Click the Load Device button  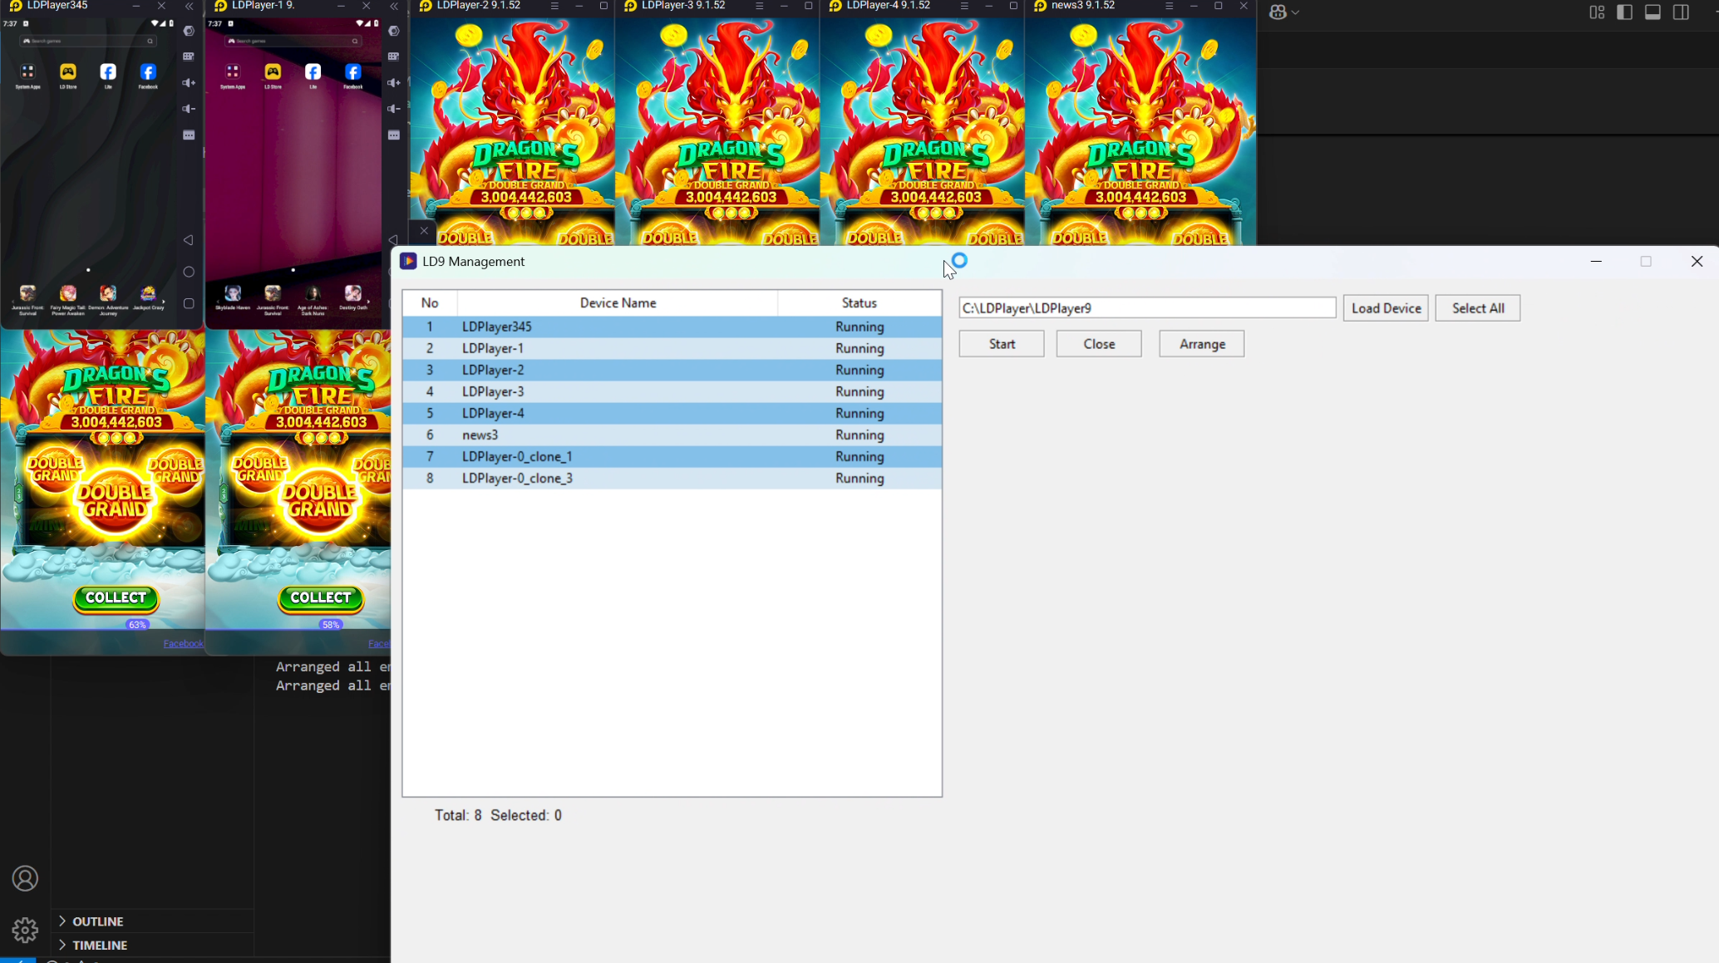[x=1385, y=308]
